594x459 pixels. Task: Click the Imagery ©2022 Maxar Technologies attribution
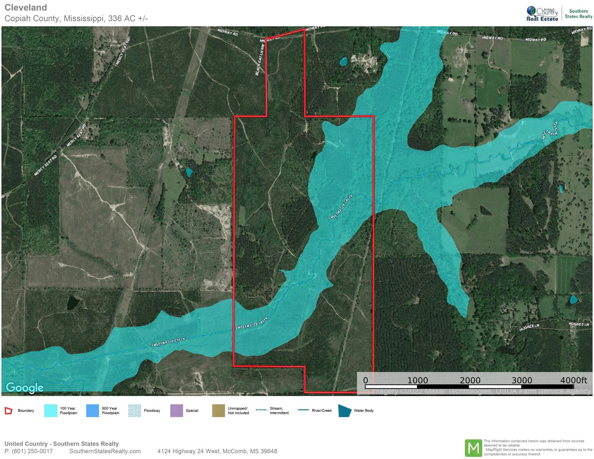coord(481,392)
